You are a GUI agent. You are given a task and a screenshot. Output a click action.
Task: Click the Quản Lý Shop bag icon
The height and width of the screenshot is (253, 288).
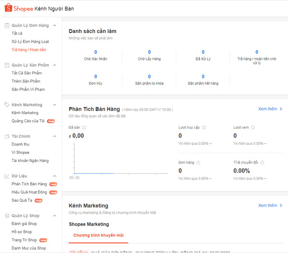6,216
